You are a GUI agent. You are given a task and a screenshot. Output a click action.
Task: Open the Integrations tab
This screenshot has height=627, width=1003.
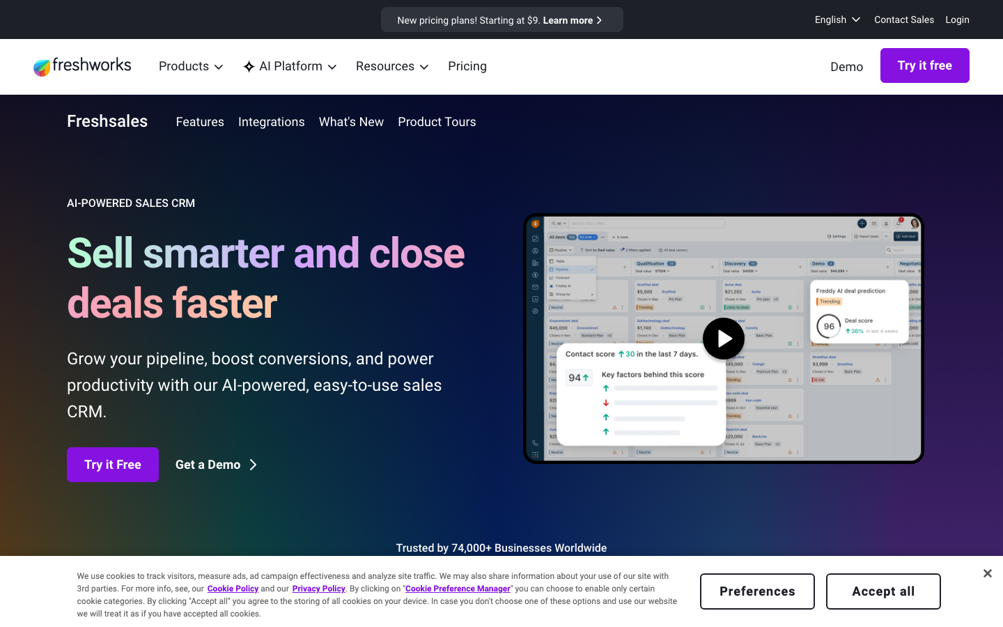[272, 122]
